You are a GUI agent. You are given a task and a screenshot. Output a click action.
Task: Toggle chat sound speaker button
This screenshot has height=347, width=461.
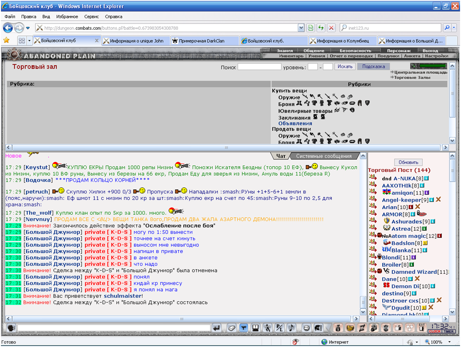tap(291, 328)
